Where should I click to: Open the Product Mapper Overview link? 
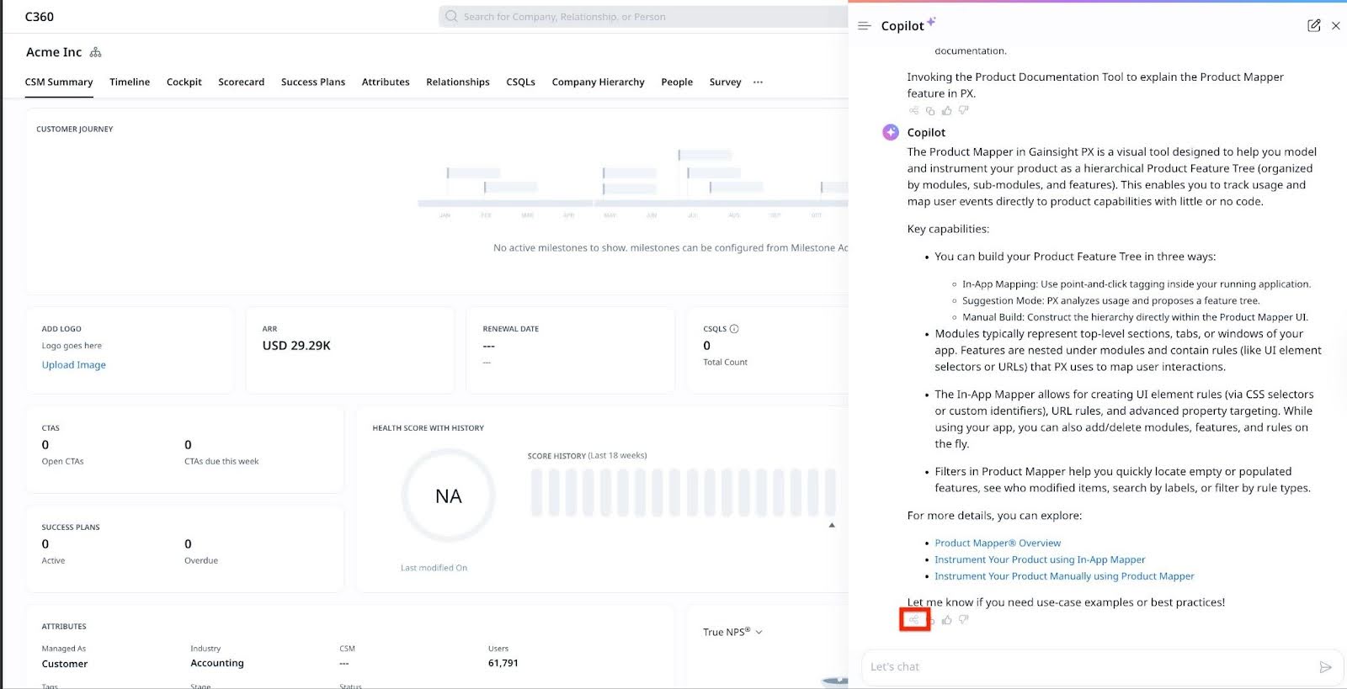pos(998,543)
